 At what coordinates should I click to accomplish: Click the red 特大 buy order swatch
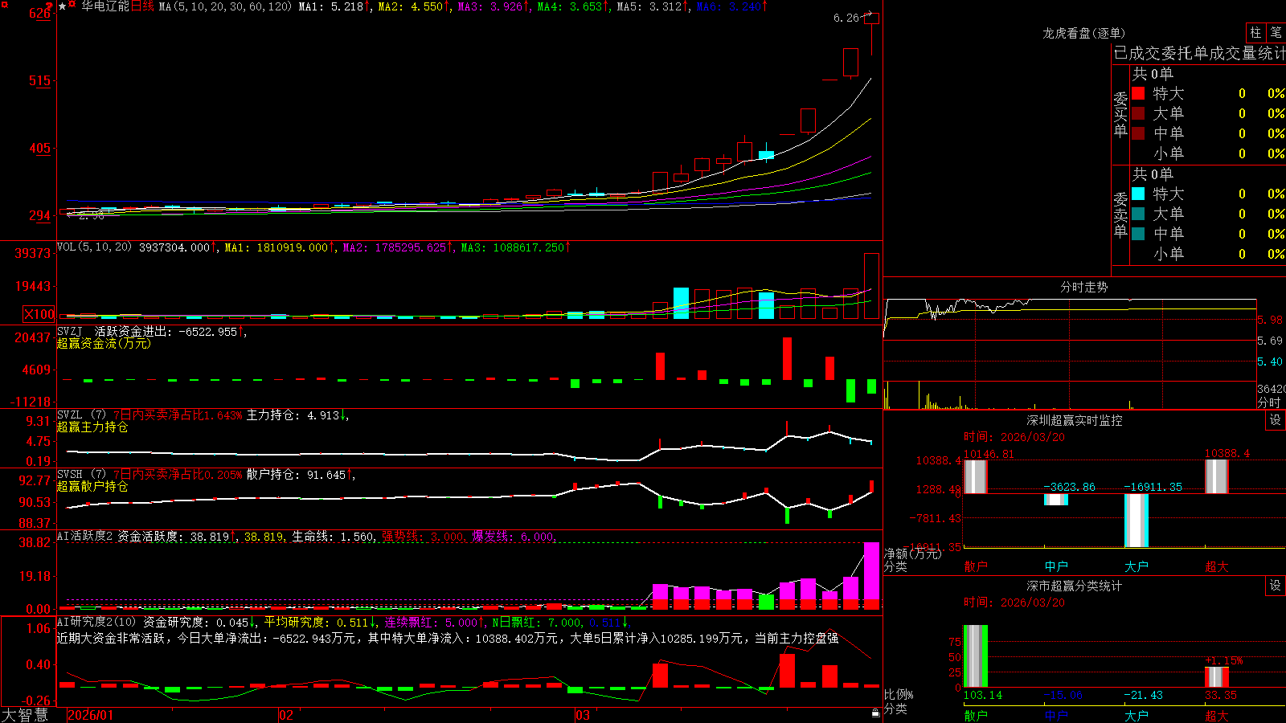point(1138,93)
